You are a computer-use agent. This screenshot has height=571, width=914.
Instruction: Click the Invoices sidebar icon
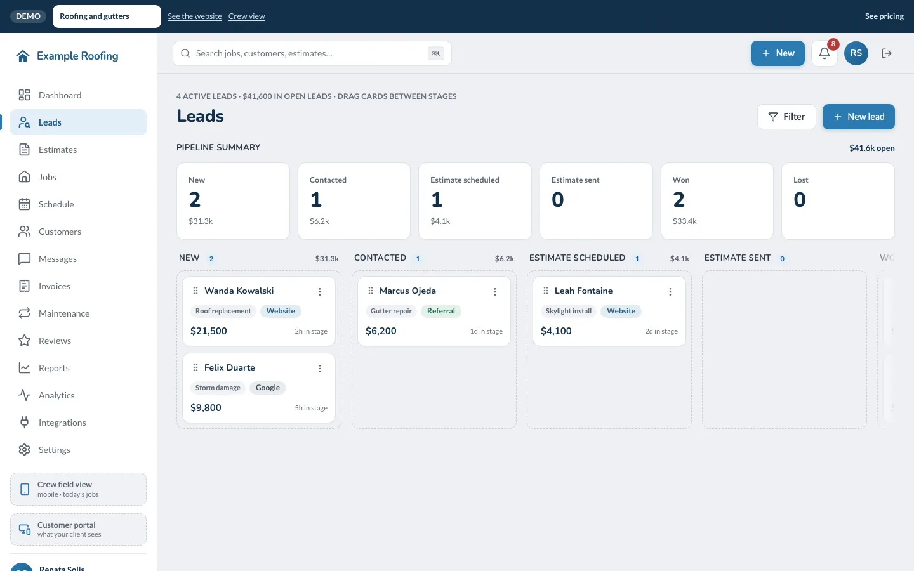[x=24, y=286]
